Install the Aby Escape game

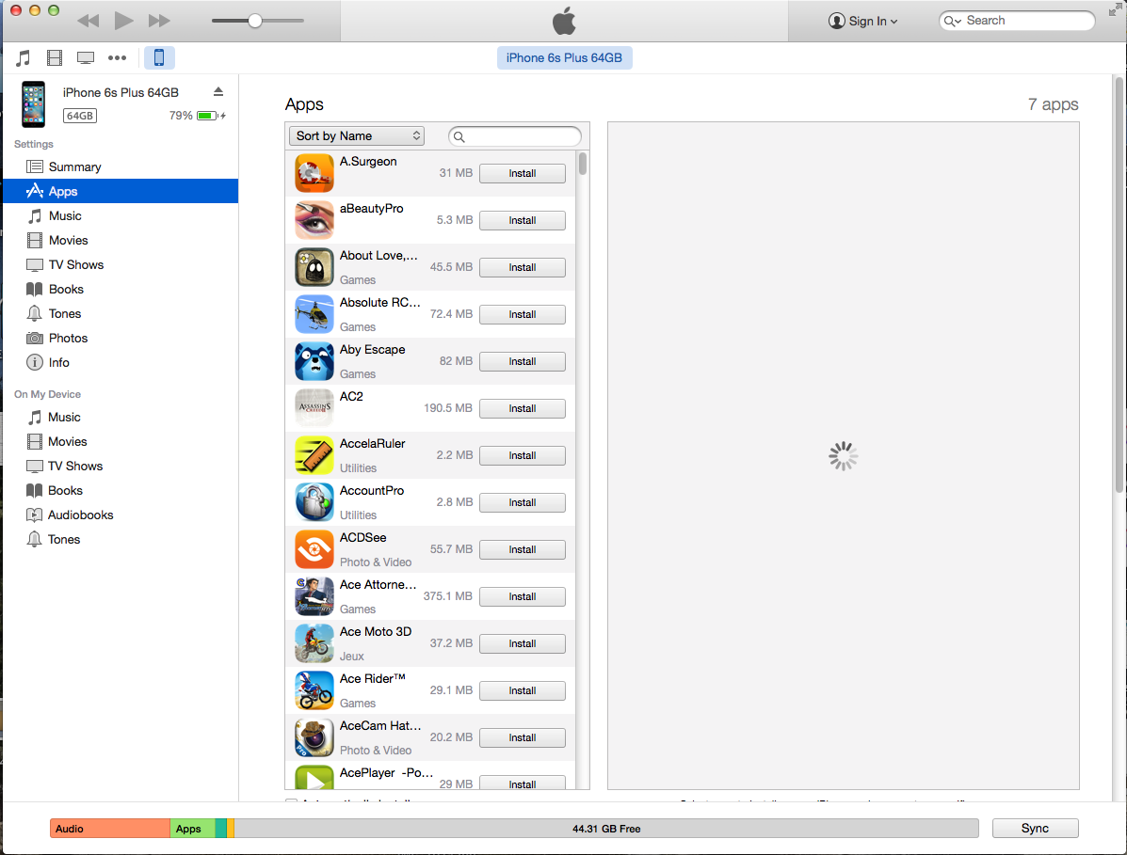point(523,362)
